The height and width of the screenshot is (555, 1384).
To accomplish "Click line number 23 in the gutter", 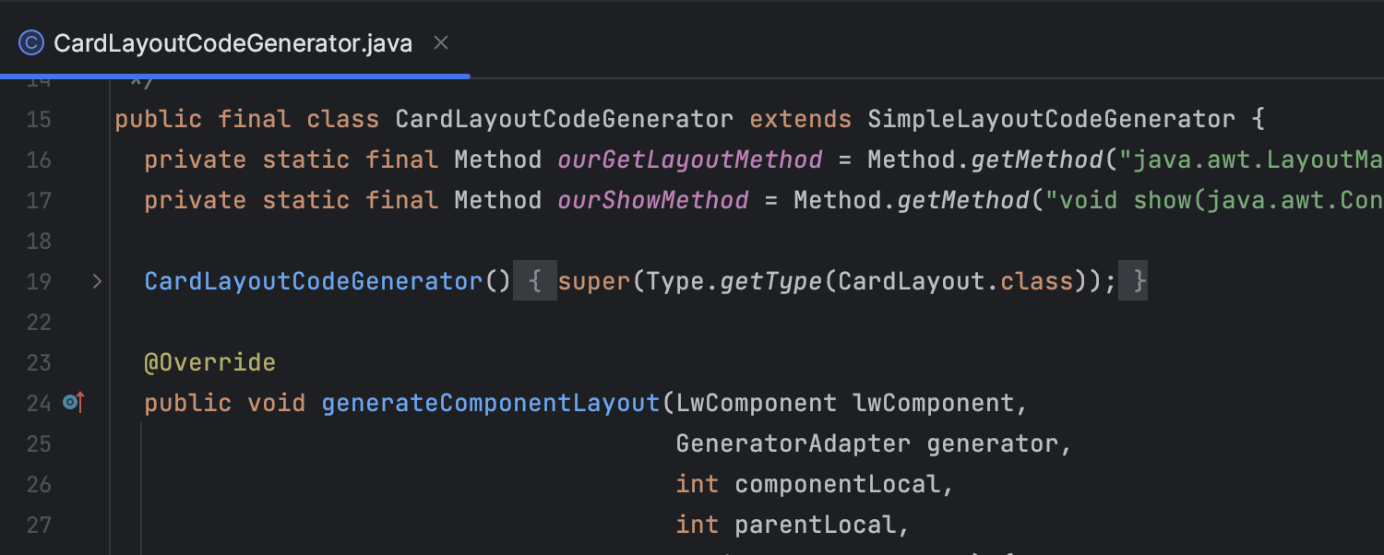I will tap(38, 361).
